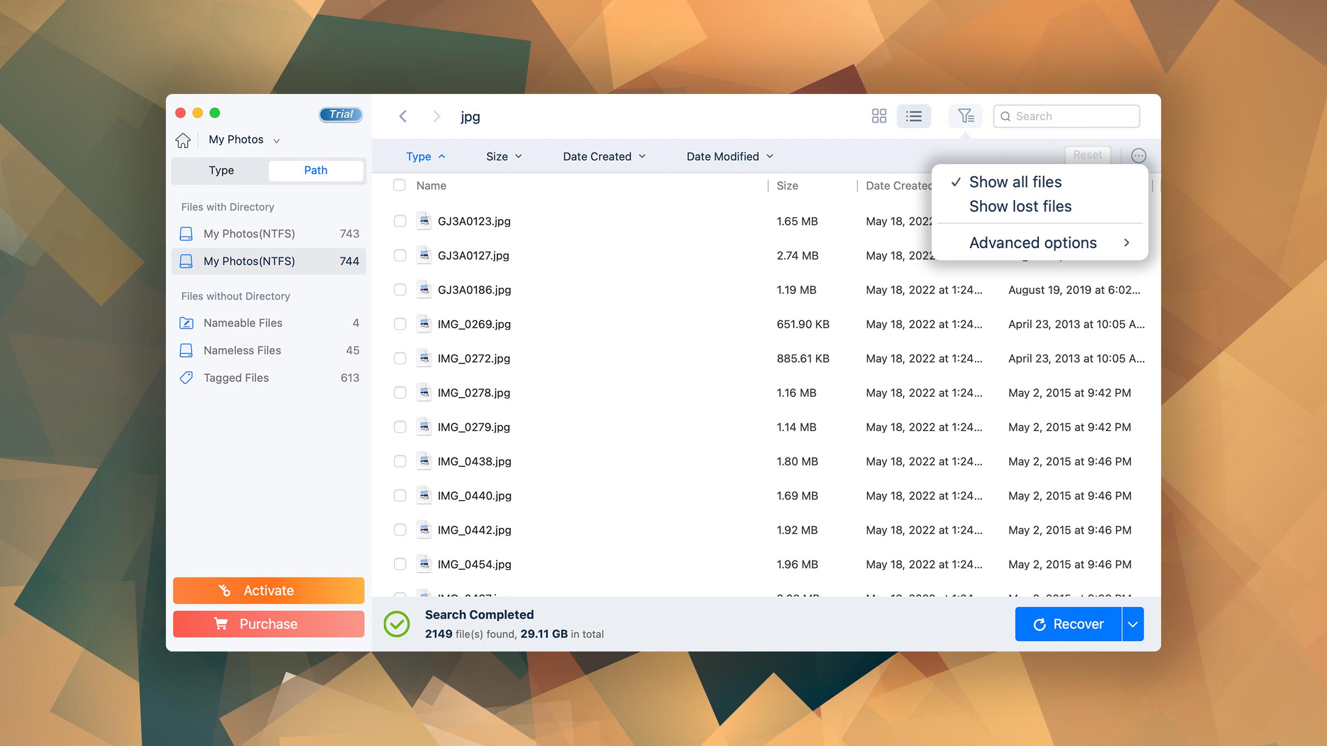Check the box for IMG_0272.jpg

pyautogui.click(x=400, y=358)
